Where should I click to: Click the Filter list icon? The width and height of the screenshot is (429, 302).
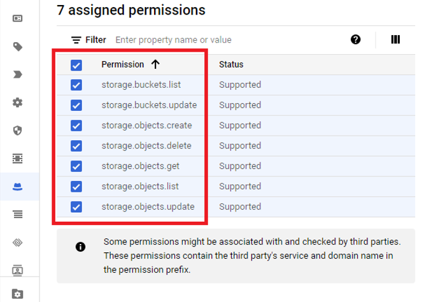coord(76,40)
